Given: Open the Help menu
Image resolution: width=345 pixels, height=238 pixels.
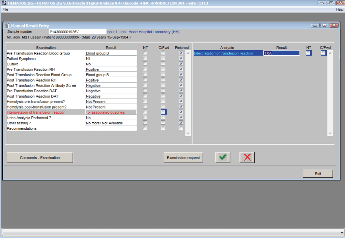Looking at the screenshot, I should click(339, 9).
